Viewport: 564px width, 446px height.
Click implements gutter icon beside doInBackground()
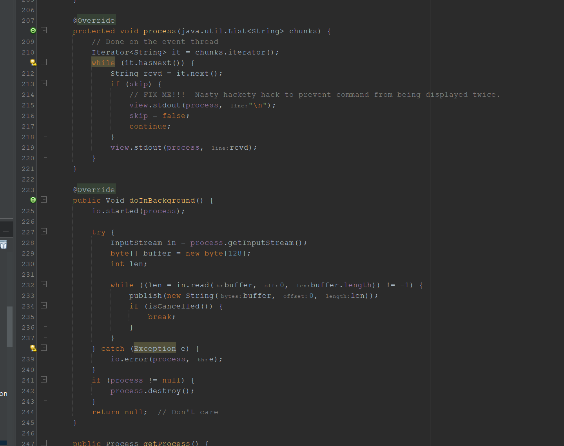33,200
